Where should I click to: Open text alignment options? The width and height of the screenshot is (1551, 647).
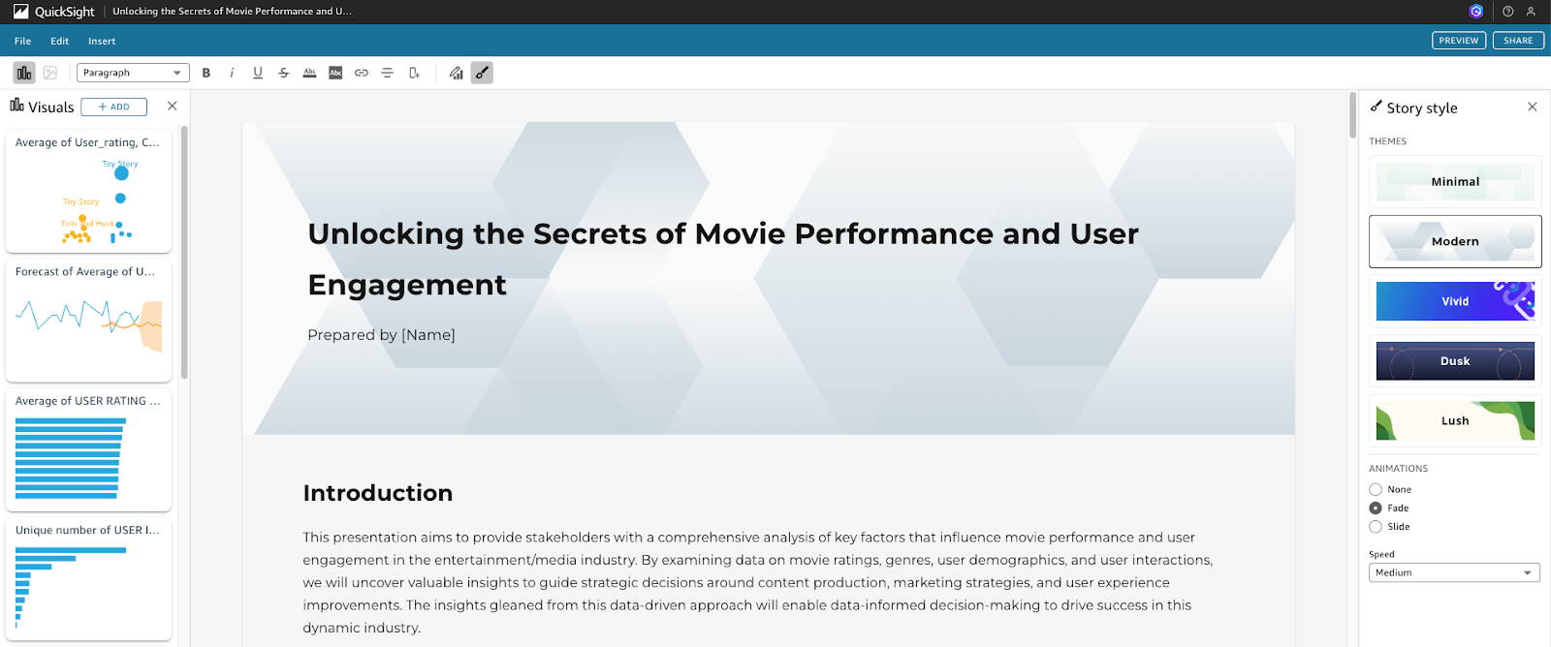click(388, 73)
